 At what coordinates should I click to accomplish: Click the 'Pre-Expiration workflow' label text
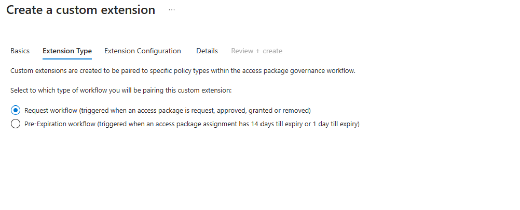tap(60, 124)
